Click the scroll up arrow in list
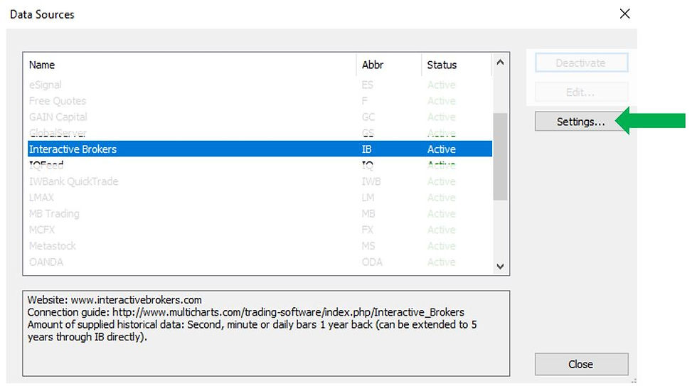The width and height of the screenshot is (697, 386). pyautogui.click(x=500, y=62)
